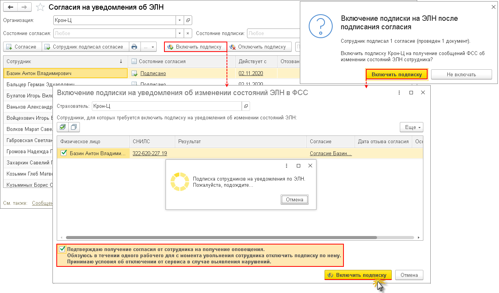Image resolution: width=499 pixels, height=293 pixels.
Task: Select row Захаркин Савелий in employee list
Action: tap(28, 162)
